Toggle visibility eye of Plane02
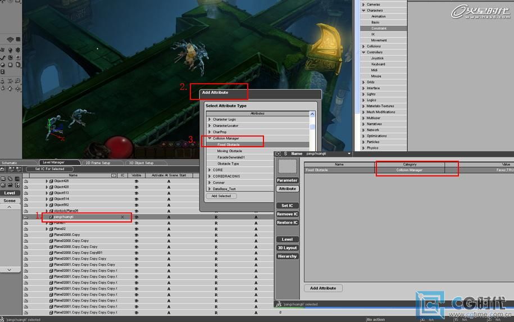This screenshot has height=322, width=514. click(x=137, y=229)
